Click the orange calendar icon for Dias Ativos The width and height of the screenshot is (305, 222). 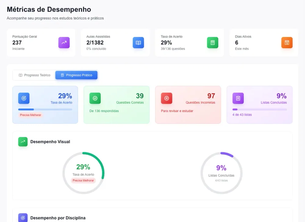[x=287, y=43]
